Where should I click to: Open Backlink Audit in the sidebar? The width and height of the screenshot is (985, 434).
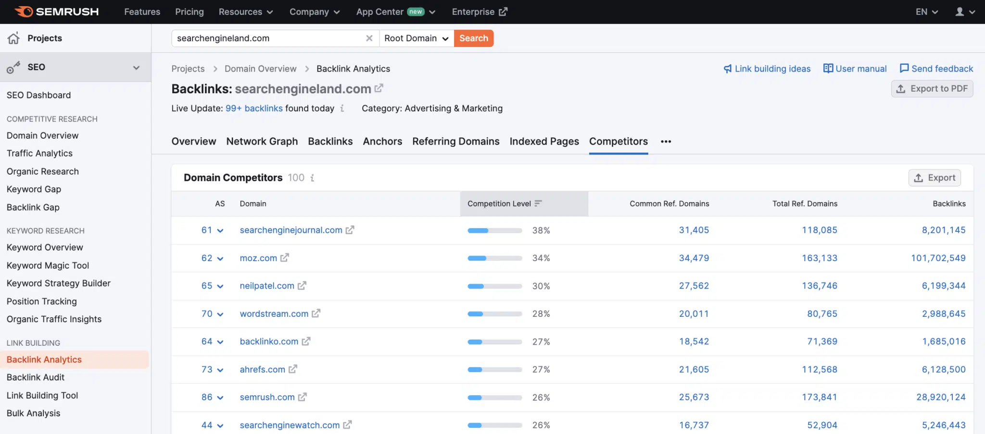click(36, 377)
